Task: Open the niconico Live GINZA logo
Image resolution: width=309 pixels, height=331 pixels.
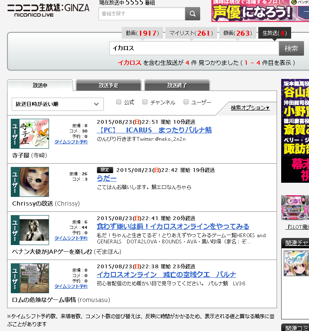Action: click(x=48, y=10)
